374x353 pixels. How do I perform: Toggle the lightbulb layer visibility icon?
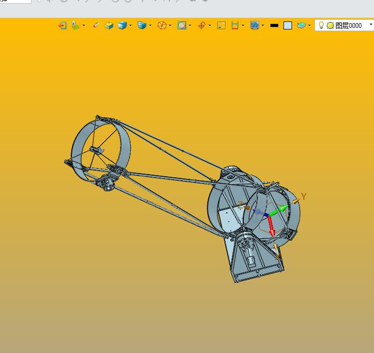tap(321, 25)
